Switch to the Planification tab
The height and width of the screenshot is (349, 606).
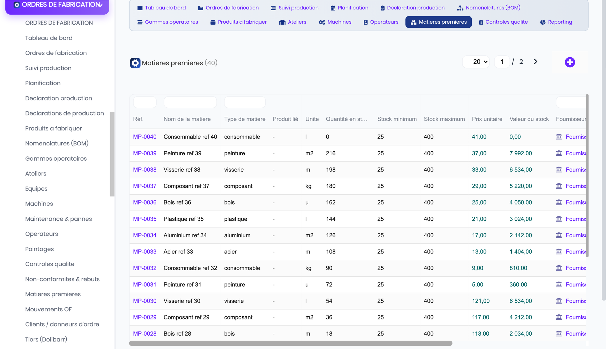click(349, 8)
